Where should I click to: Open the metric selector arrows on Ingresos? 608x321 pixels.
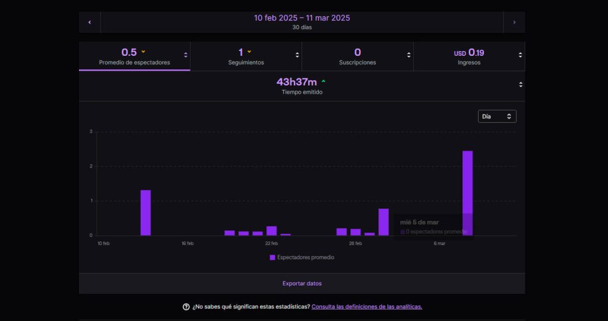pyautogui.click(x=520, y=55)
